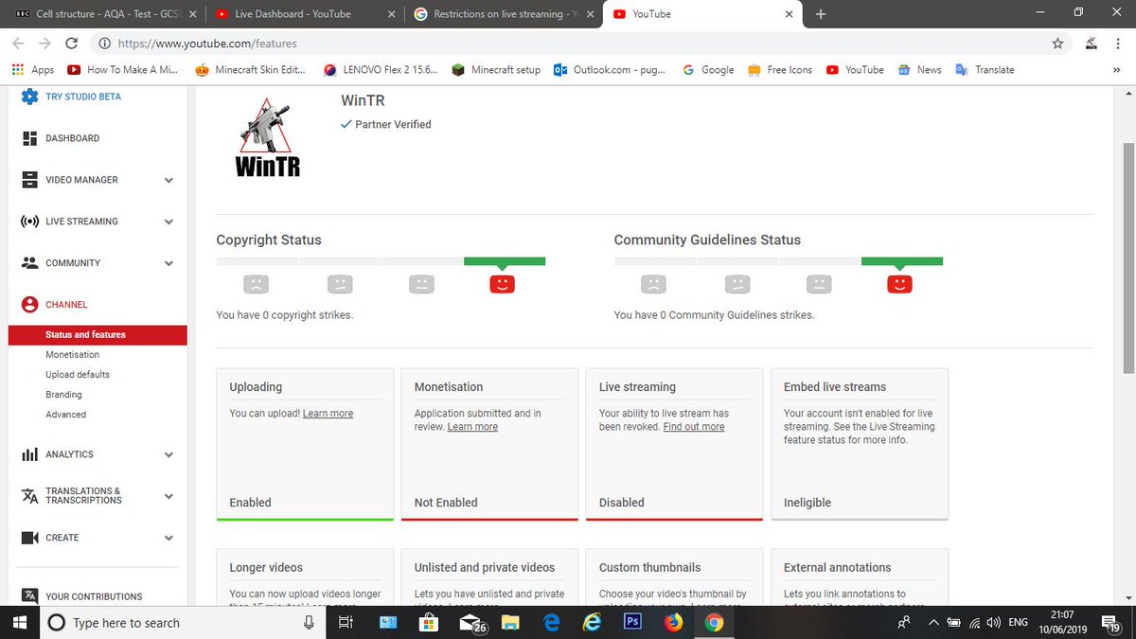Click the Community people icon

pyautogui.click(x=29, y=263)
